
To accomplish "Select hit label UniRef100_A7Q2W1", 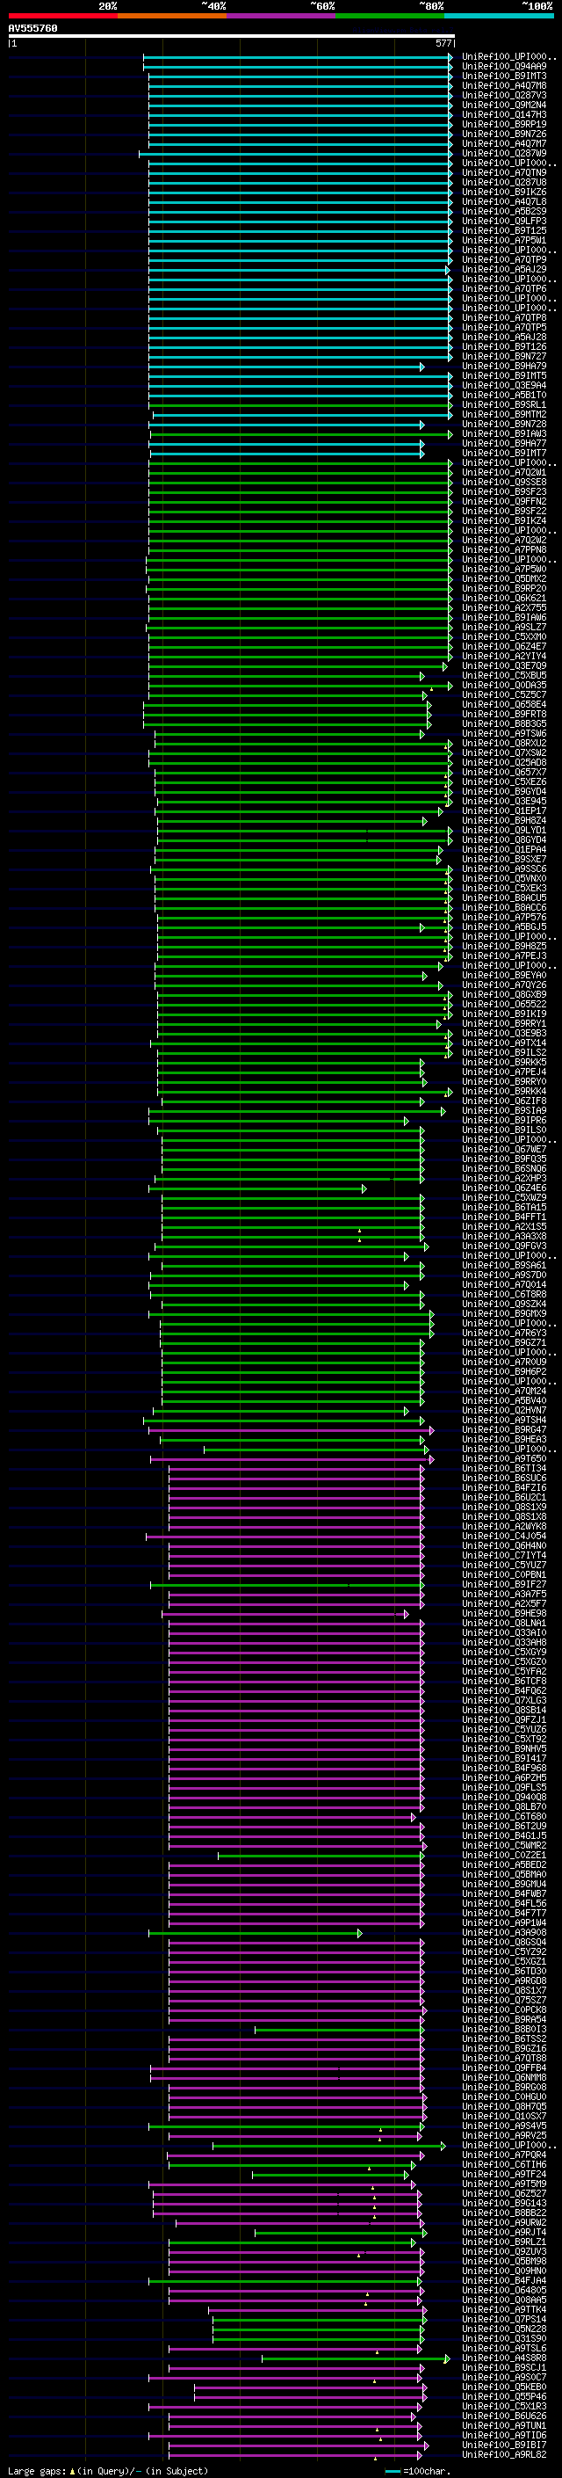I will coord(504,472).
